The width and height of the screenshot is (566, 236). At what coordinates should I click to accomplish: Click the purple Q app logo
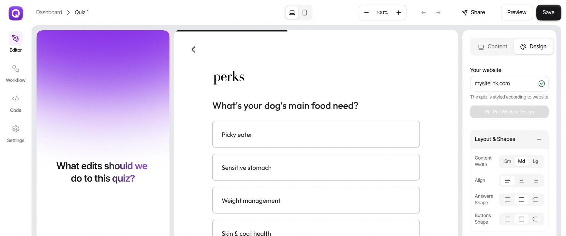pyautogui.click(x=16, y=13)
